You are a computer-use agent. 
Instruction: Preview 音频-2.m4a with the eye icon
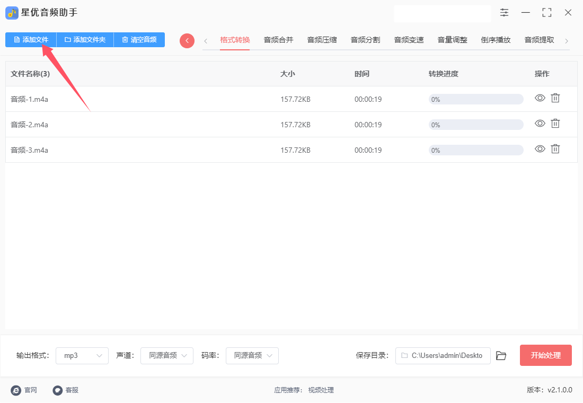[540, 123]
